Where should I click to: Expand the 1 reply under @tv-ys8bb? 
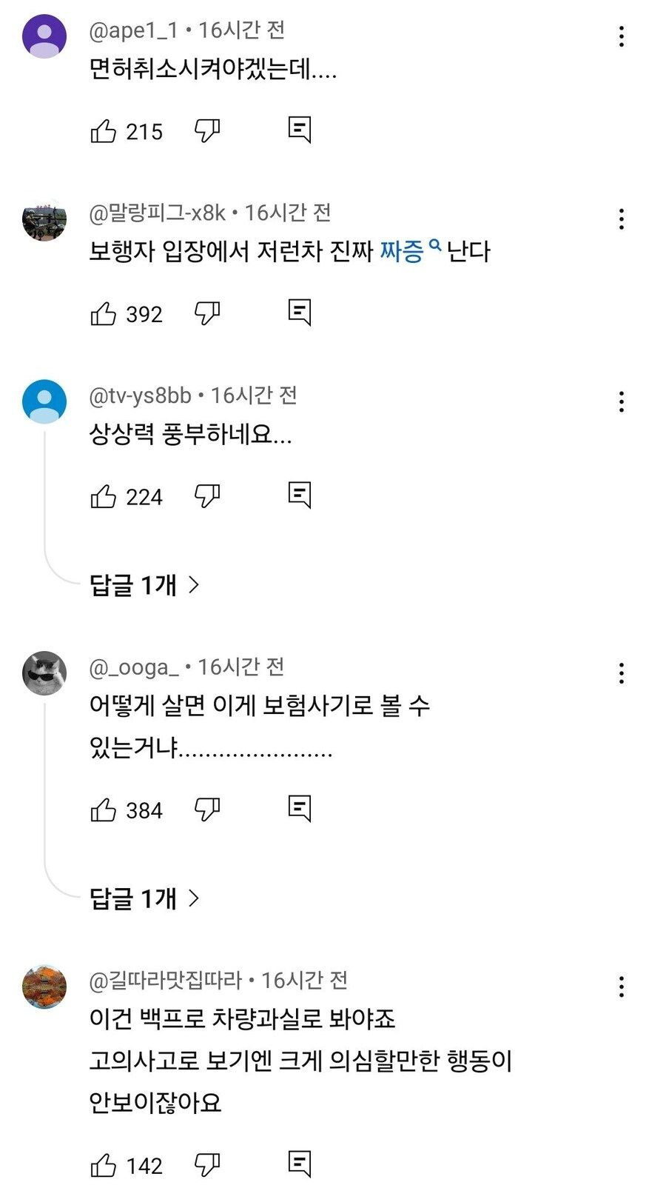click(144, 585)
